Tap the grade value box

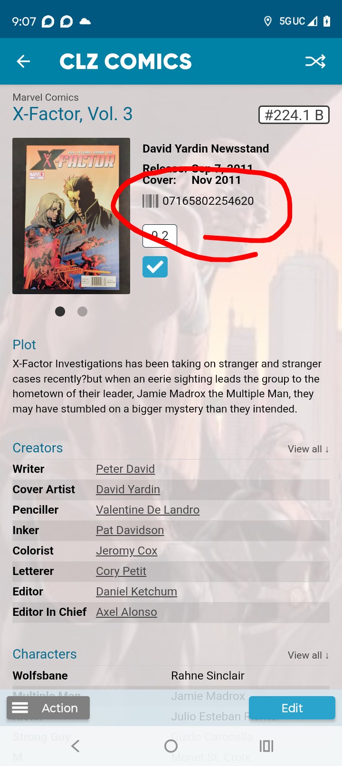point(160,236)
